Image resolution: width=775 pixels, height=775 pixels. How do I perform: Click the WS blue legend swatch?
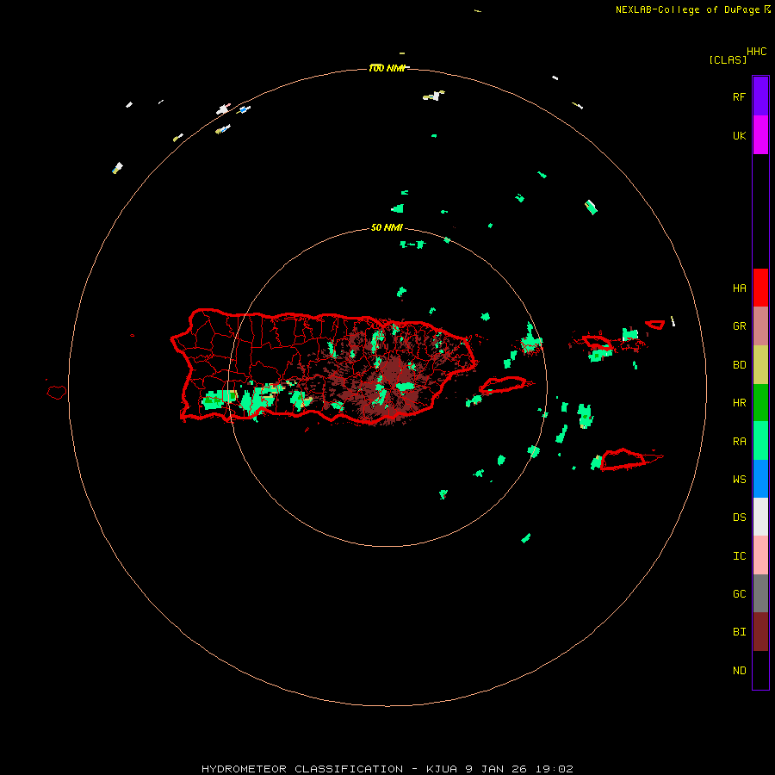(760, 479)
